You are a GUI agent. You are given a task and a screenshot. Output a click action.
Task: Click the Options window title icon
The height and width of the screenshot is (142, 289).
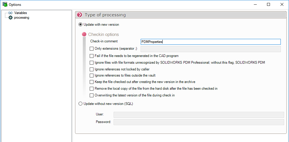tap(4, 4)
